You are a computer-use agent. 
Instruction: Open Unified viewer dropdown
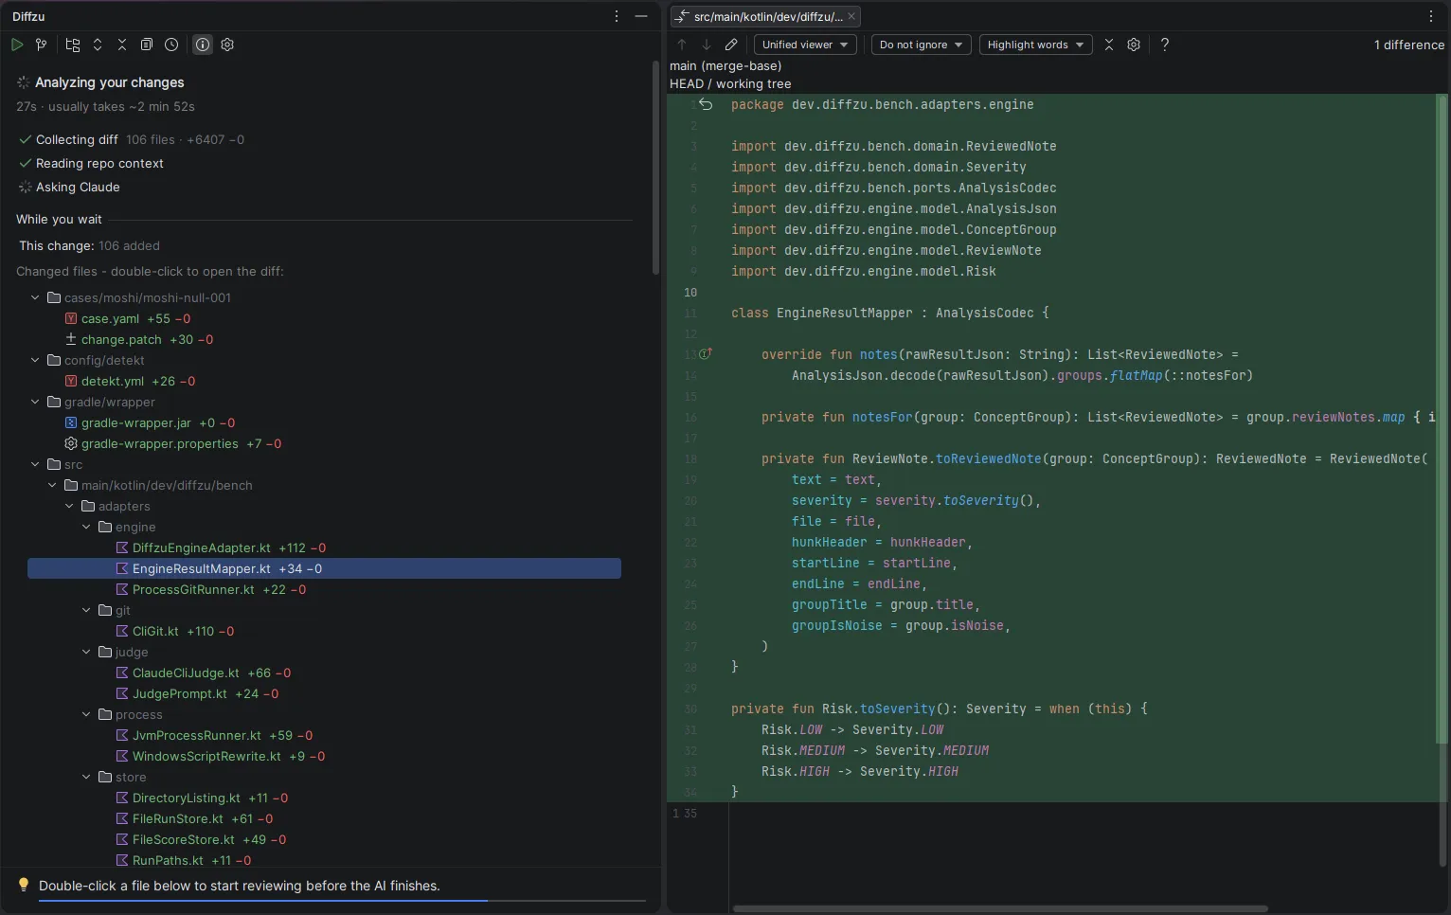click(x=805, y=45)
